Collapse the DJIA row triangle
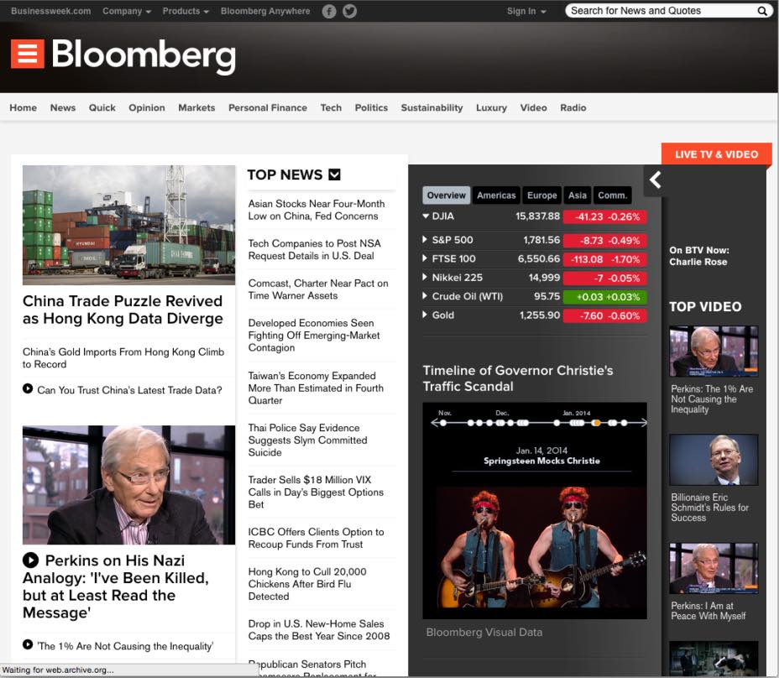Screen dimensions: 779x678 click(426, 216)
